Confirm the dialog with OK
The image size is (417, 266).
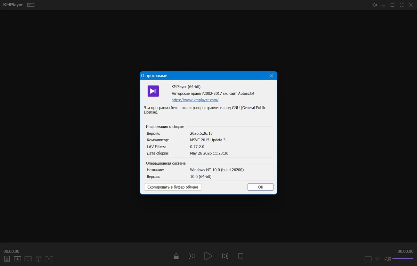[261, 187]
